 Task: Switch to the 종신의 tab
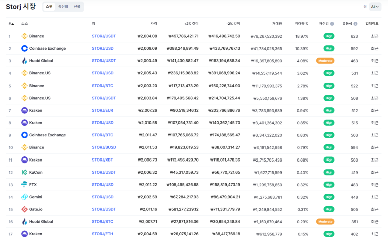63,7
